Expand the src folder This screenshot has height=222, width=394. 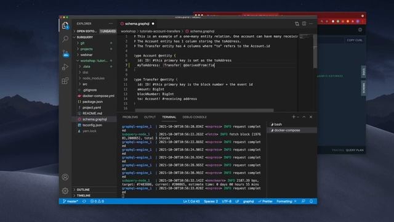(94, 84)
